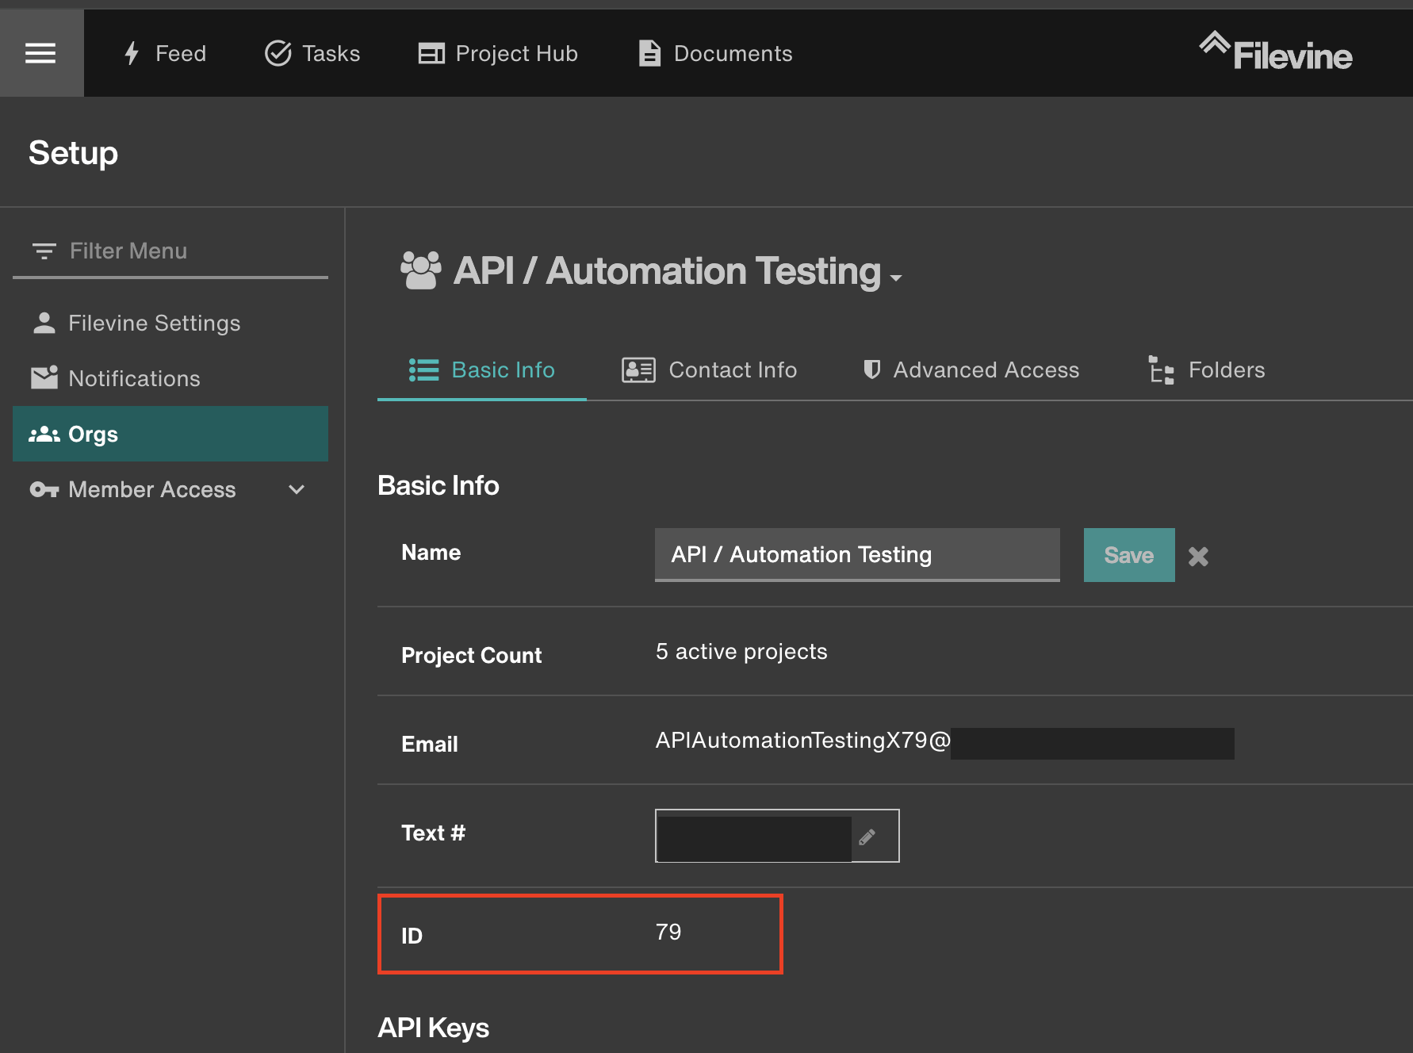Image resolution: width=1413 pixels, height=1053 pixels.
Task: Click the Member Access key icon
Action: pyautogui.click(x=44, y=489)
